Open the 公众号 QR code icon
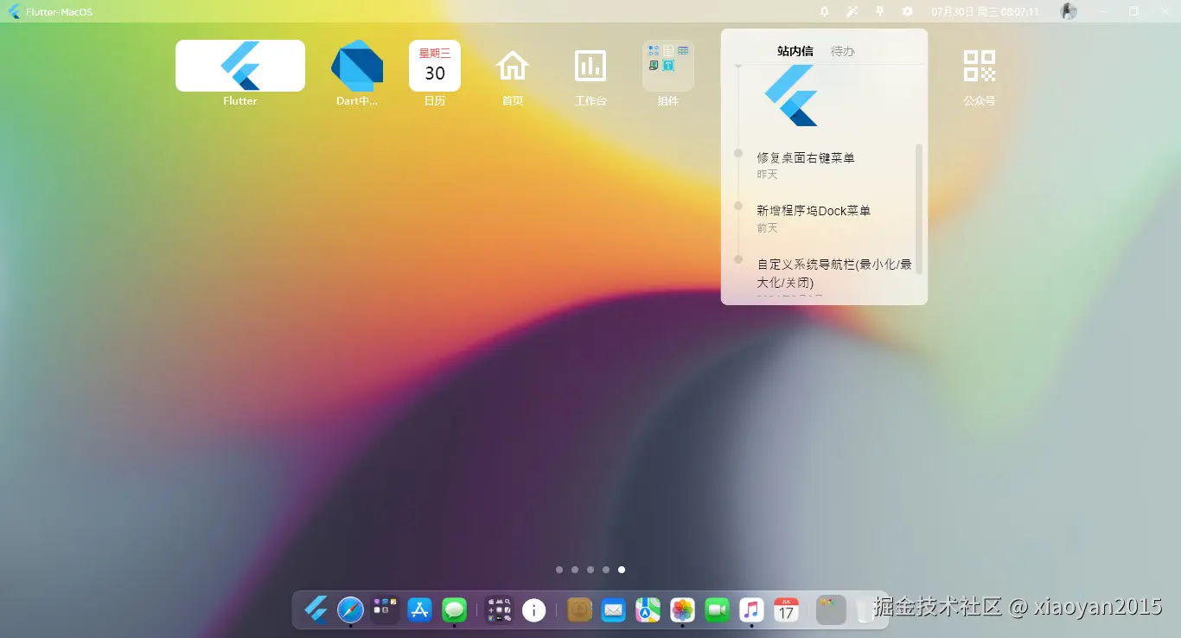The height and width of the screenshot is (638, 1181). (979, 65)
